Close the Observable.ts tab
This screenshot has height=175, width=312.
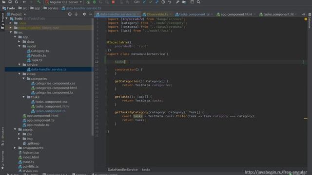(x=171, y=14)
